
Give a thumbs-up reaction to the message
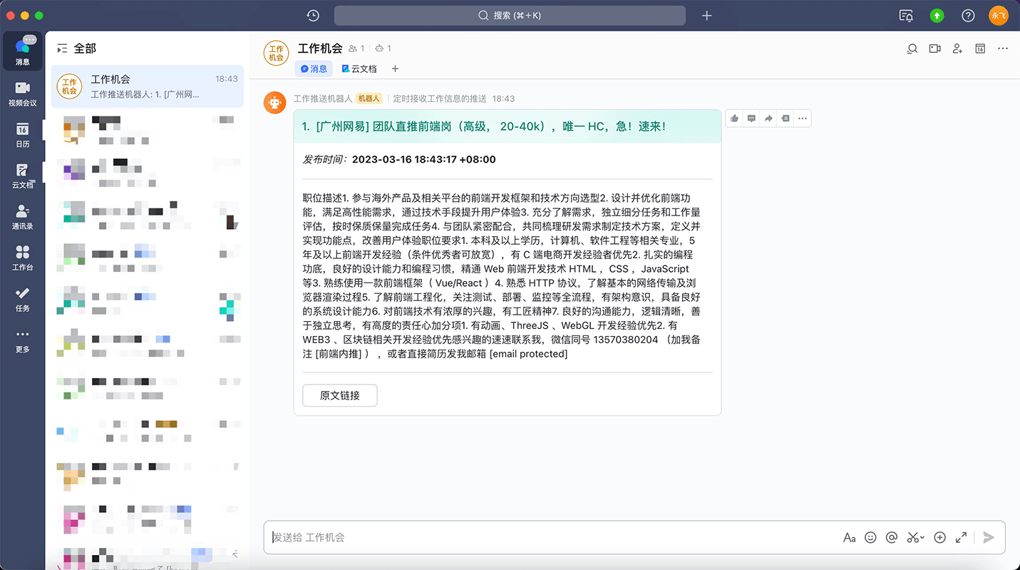tap(734, 118)
